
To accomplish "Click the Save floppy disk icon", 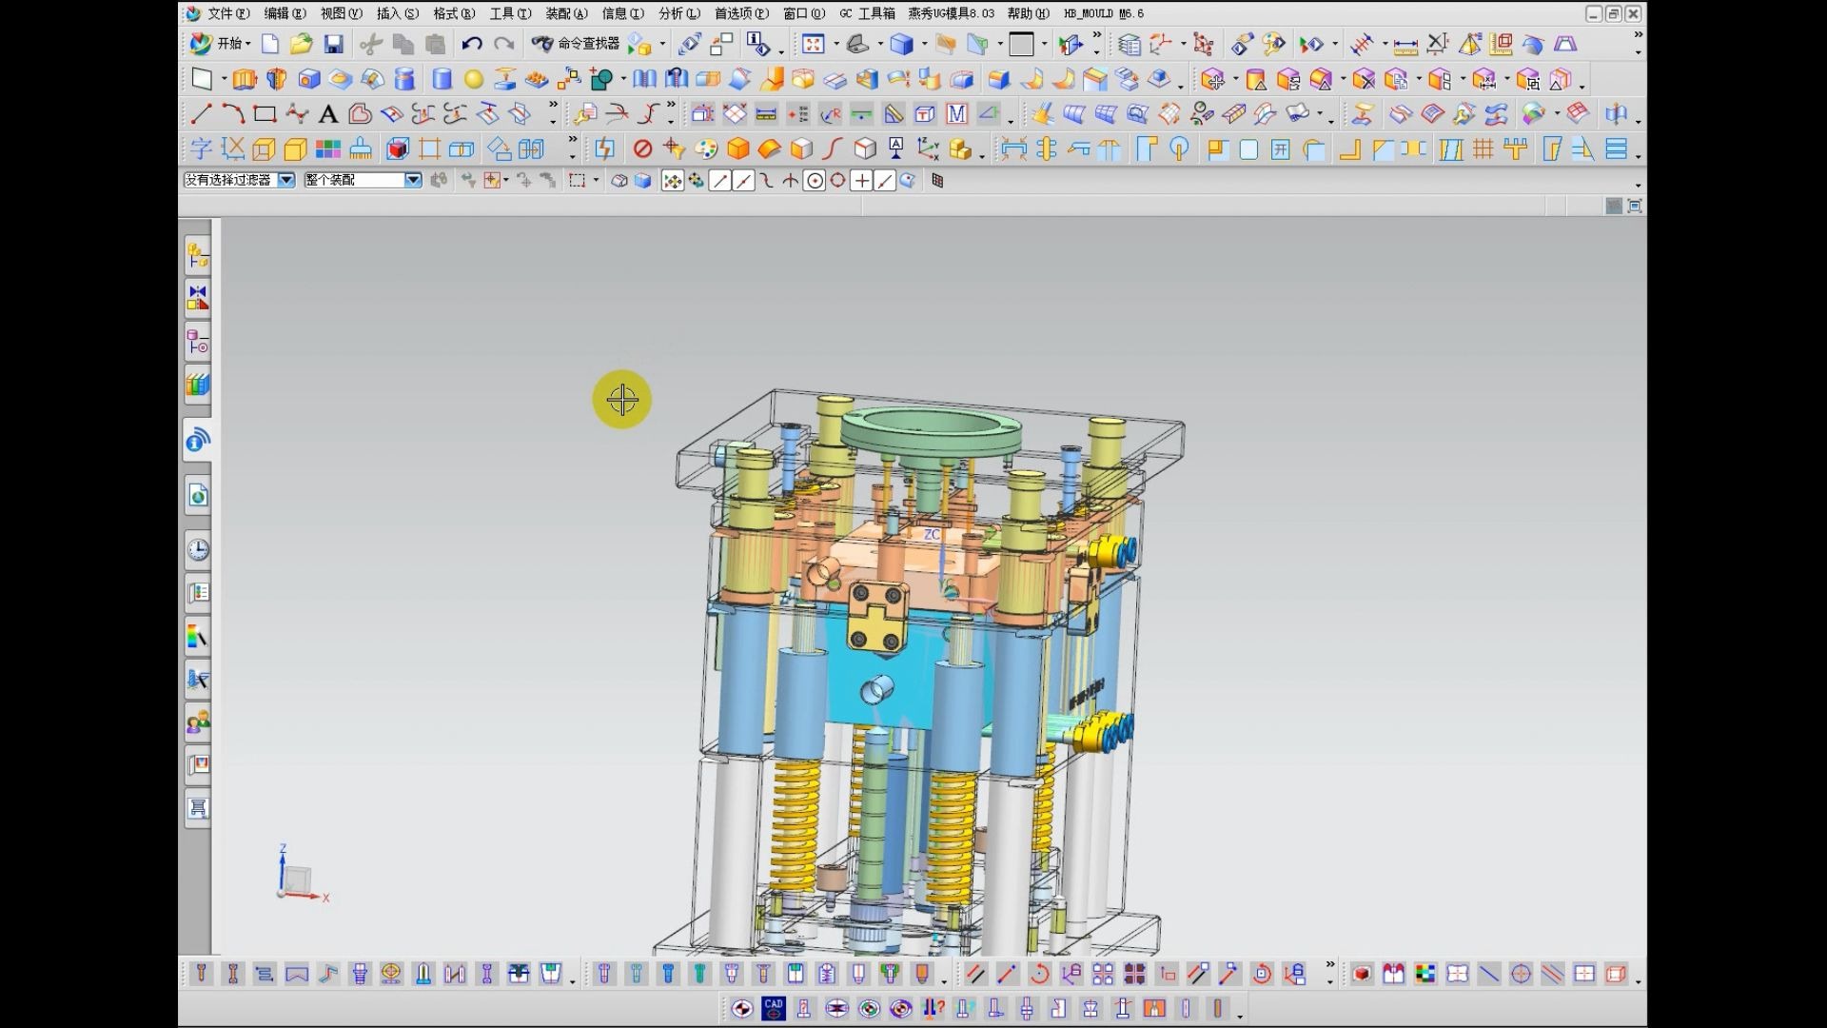I will [333, 44].
